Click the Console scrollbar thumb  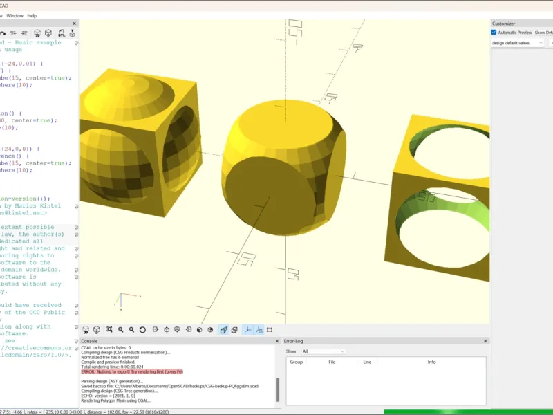point(278,389)
